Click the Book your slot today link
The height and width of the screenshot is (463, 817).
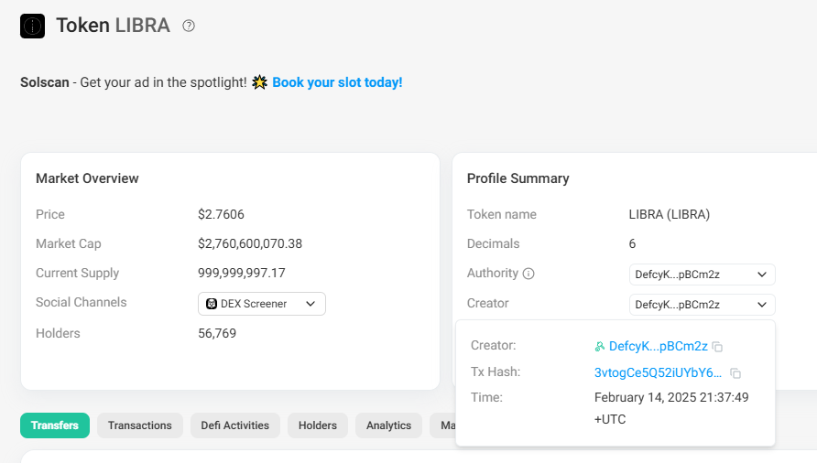click(337, 82)
